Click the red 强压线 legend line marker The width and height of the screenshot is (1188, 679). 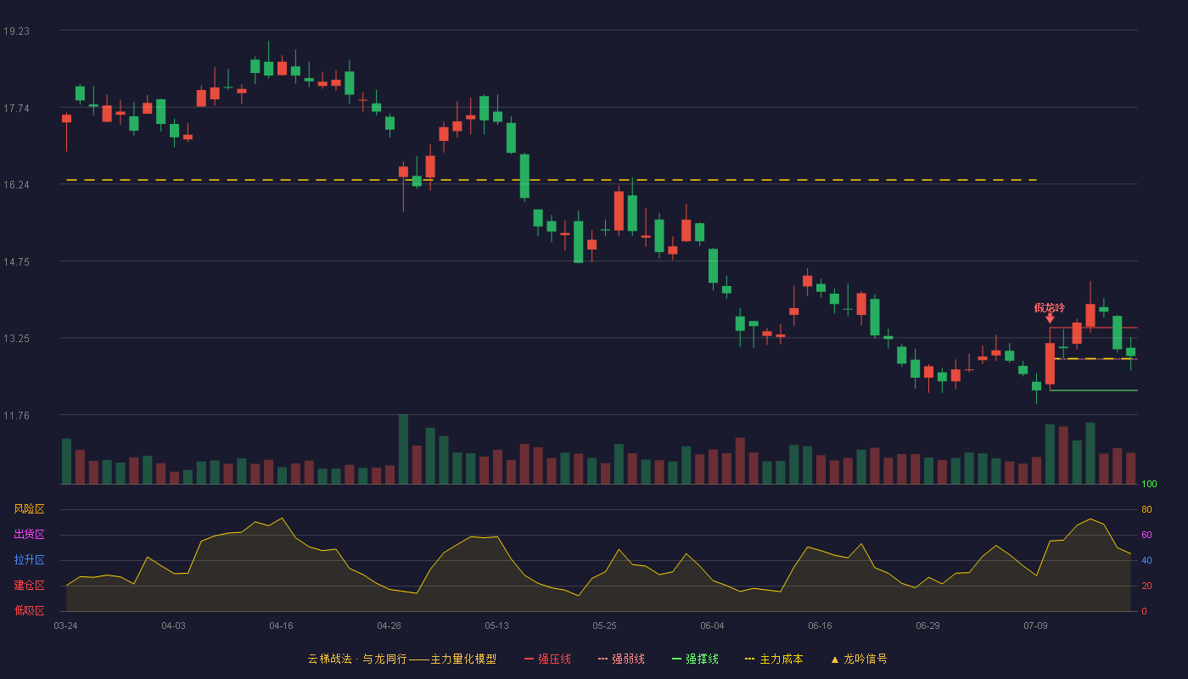(530, 659)
